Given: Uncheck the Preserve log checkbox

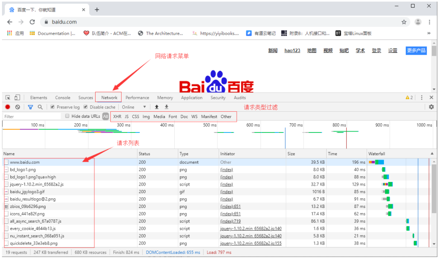Looking at the screenshot, I should pos(52,107).
